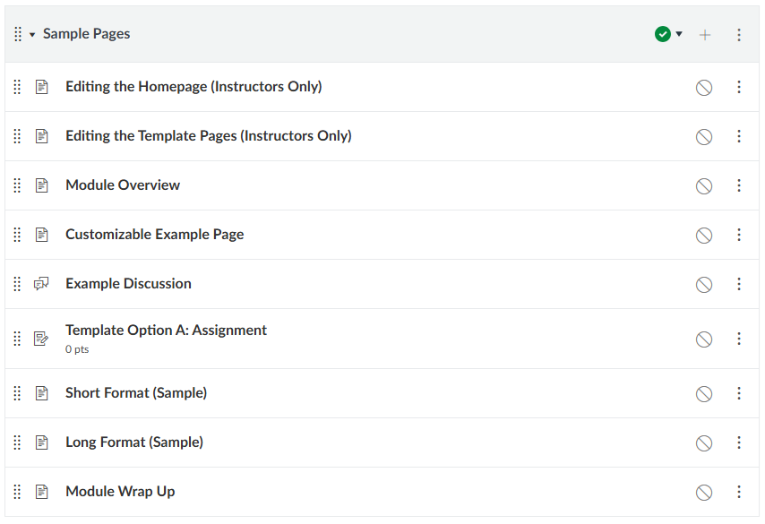Open the Customizable Example Page link
Viewport: 765px width, 524px height.
154,235
